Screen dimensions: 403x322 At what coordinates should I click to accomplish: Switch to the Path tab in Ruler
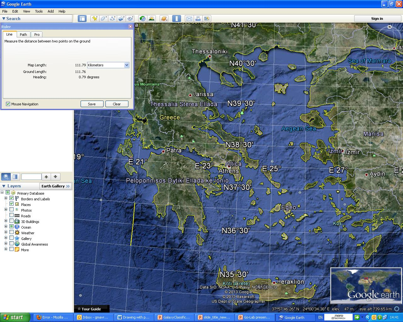[x=23, y=35]
